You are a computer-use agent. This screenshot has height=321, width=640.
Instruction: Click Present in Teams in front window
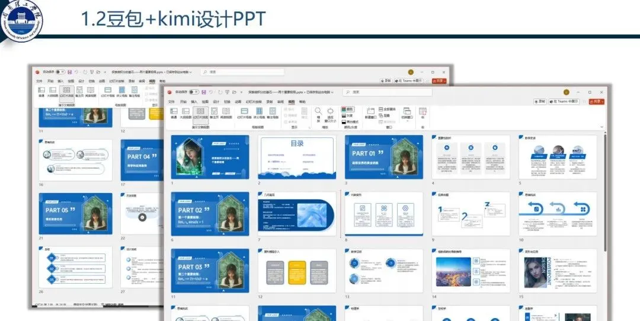(564, 101)
